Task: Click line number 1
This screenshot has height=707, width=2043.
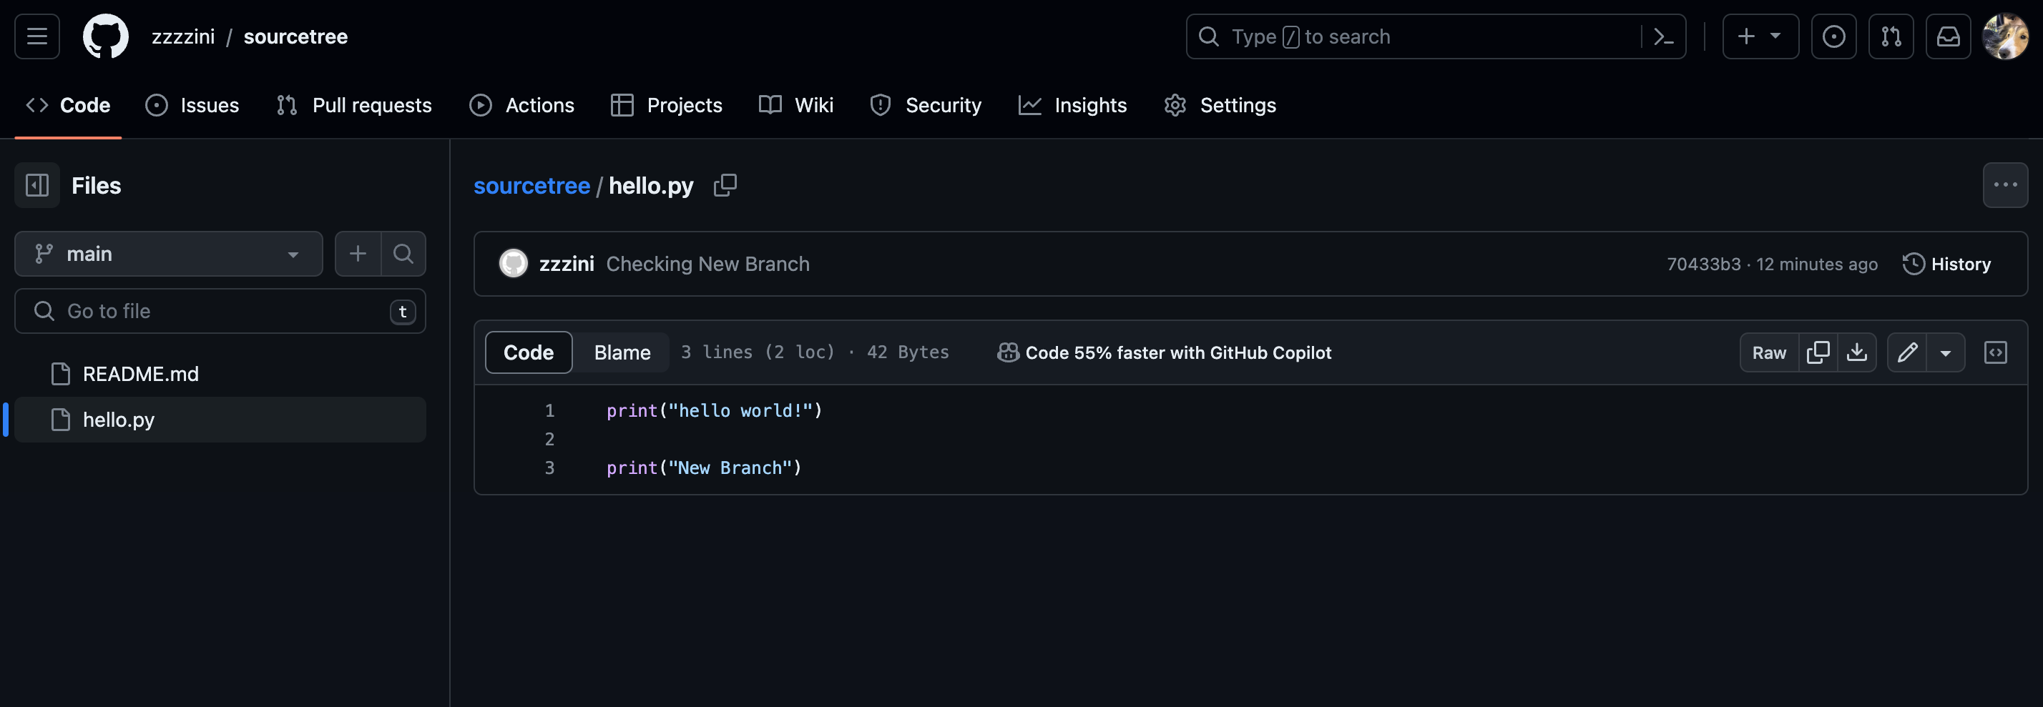Action: [x=549, y=410]
